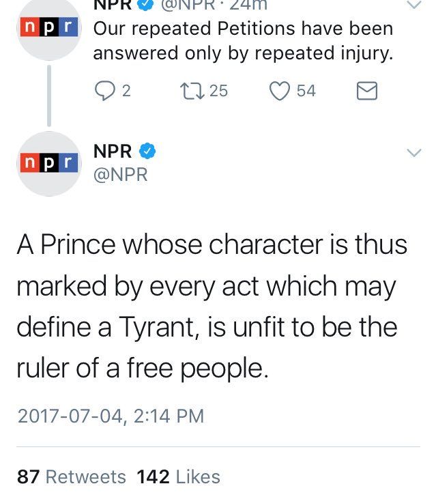The image size is (436, 499).
Task: Share tweet via envelope message icon
Action: pos(367,91)
